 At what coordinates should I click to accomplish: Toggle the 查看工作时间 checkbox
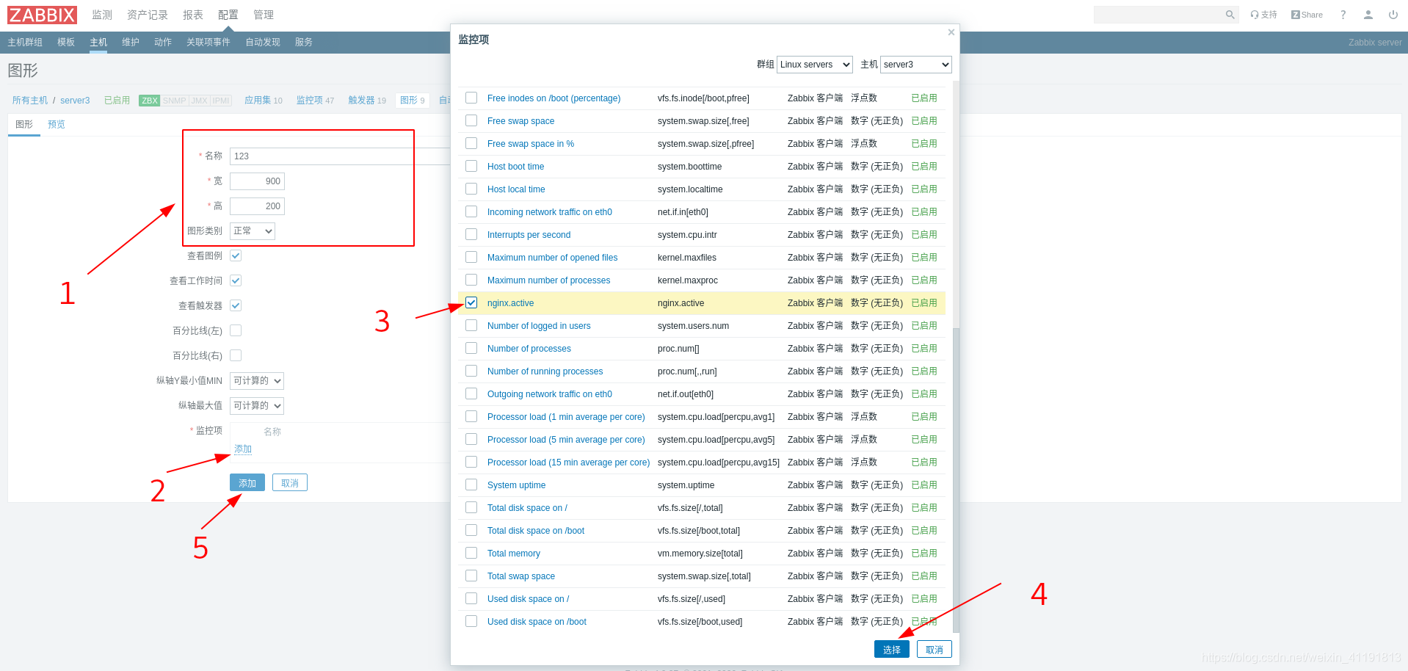pyautogui.click(x=236, y=280)
